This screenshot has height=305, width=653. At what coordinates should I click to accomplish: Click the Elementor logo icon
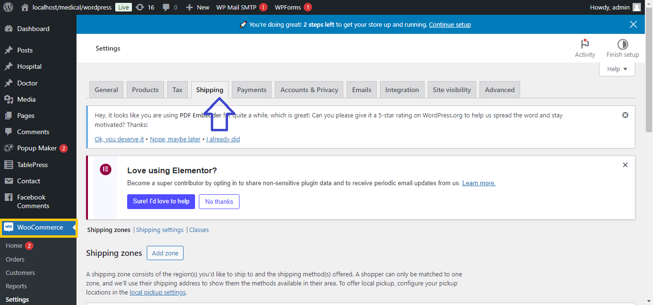pos(105,169)
